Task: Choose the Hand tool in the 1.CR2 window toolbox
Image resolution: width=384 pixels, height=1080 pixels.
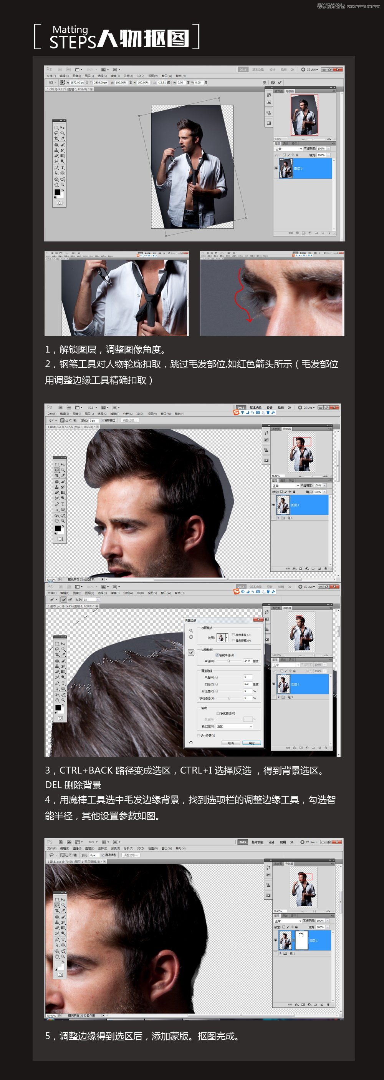Action: (56, 185)
